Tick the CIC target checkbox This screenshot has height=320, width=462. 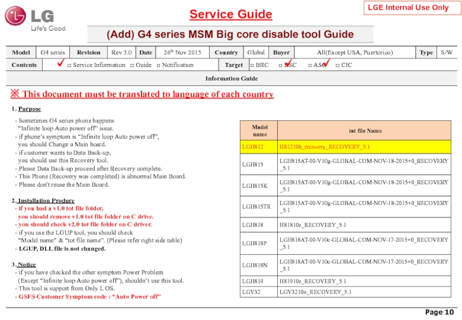point(338,65)
